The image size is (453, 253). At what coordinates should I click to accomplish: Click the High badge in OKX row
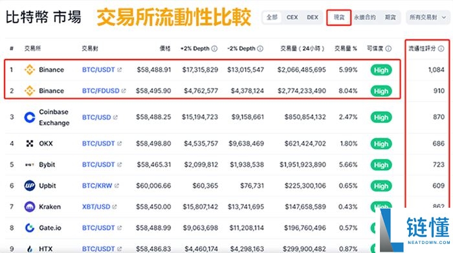[x=381, y=144]
